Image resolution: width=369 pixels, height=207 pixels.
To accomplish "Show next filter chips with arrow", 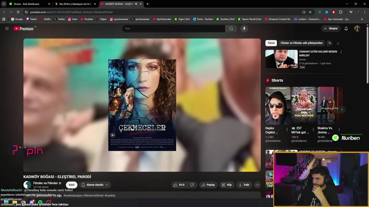I will pyautogui.click(x=338, y=43).
